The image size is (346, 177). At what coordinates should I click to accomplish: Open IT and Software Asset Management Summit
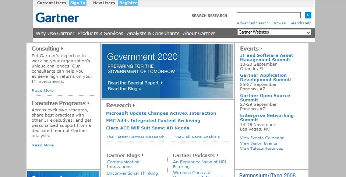pyautogui.click(x=266, y=58)
